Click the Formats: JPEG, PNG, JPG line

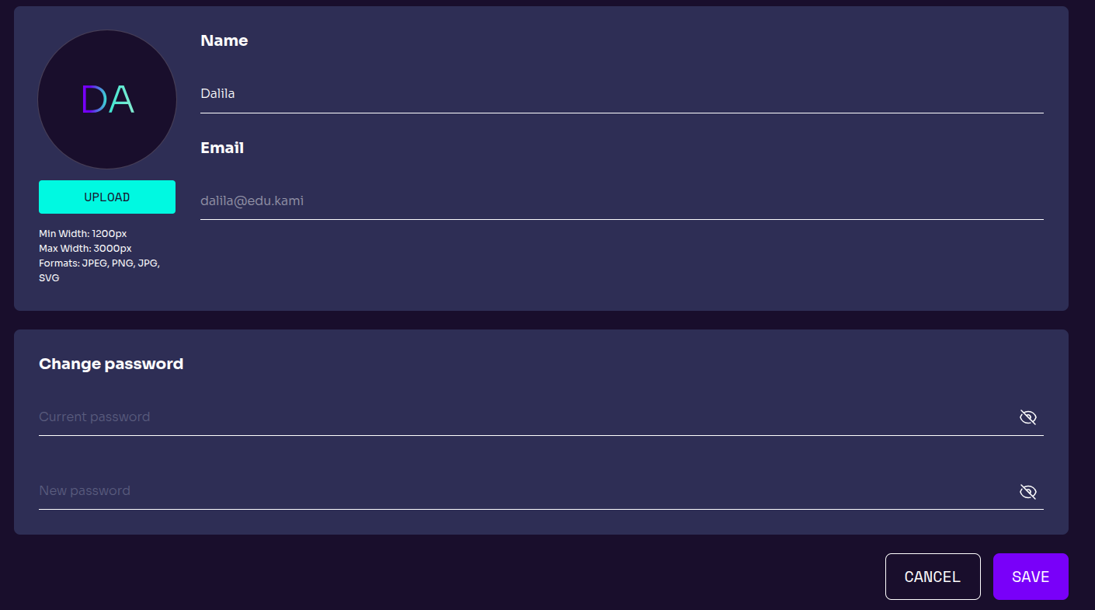click(x=99, y=263)
